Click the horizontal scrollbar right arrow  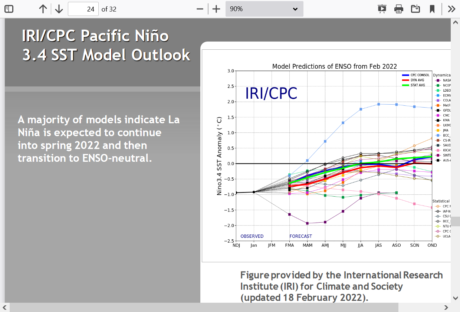click(x=446, y=307)
